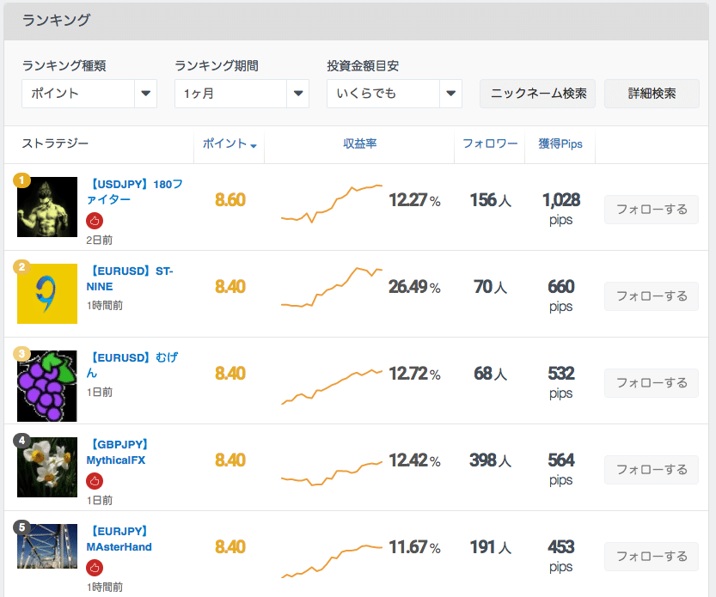Click the ニックネーム検索 button
Screen dimensions: 716x597
click(x=538, y=94)
